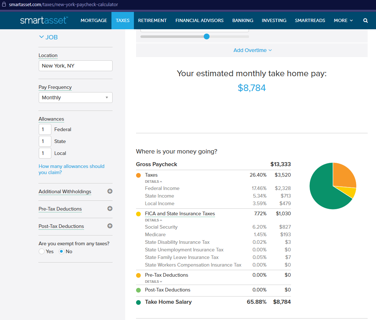The height and width of the screenshot is (320, 376).
Task: Click the site lock icon in address bar
Action: (x=4, y=5)
